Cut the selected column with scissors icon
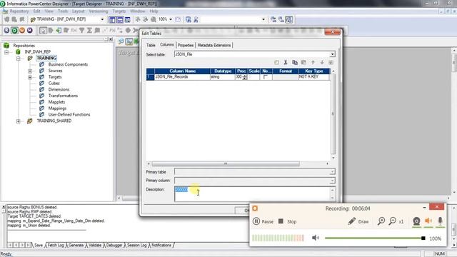The width and height of the screenshot is (457, 257). pos(286,62)
